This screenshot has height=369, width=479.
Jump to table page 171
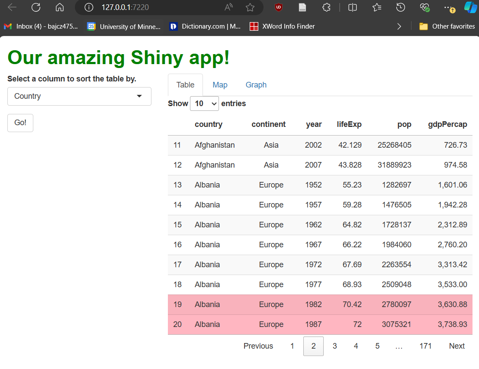tap(425, 346)
